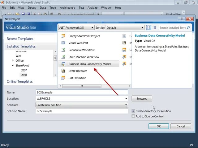Select 'Visual Web Part' template text
198x148 pixels.
pyautogui.click(x=78, y=43)
